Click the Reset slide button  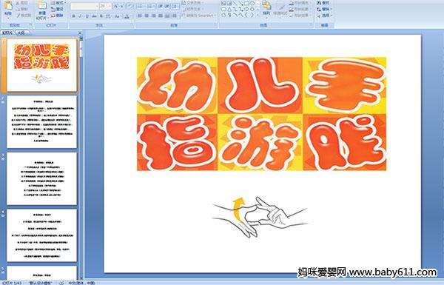click(57, 9)
